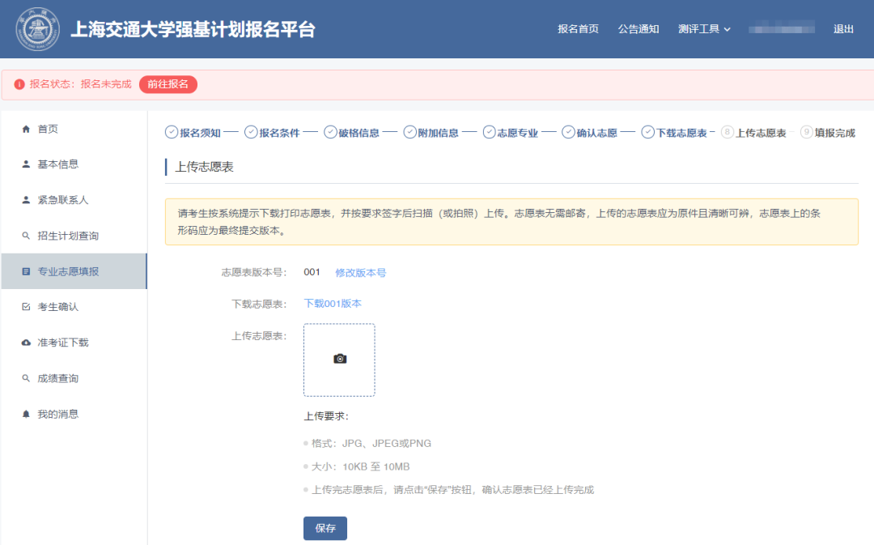Open 公告通知 in top navigation
Viewport: 874px width, 545px height.
639,29
